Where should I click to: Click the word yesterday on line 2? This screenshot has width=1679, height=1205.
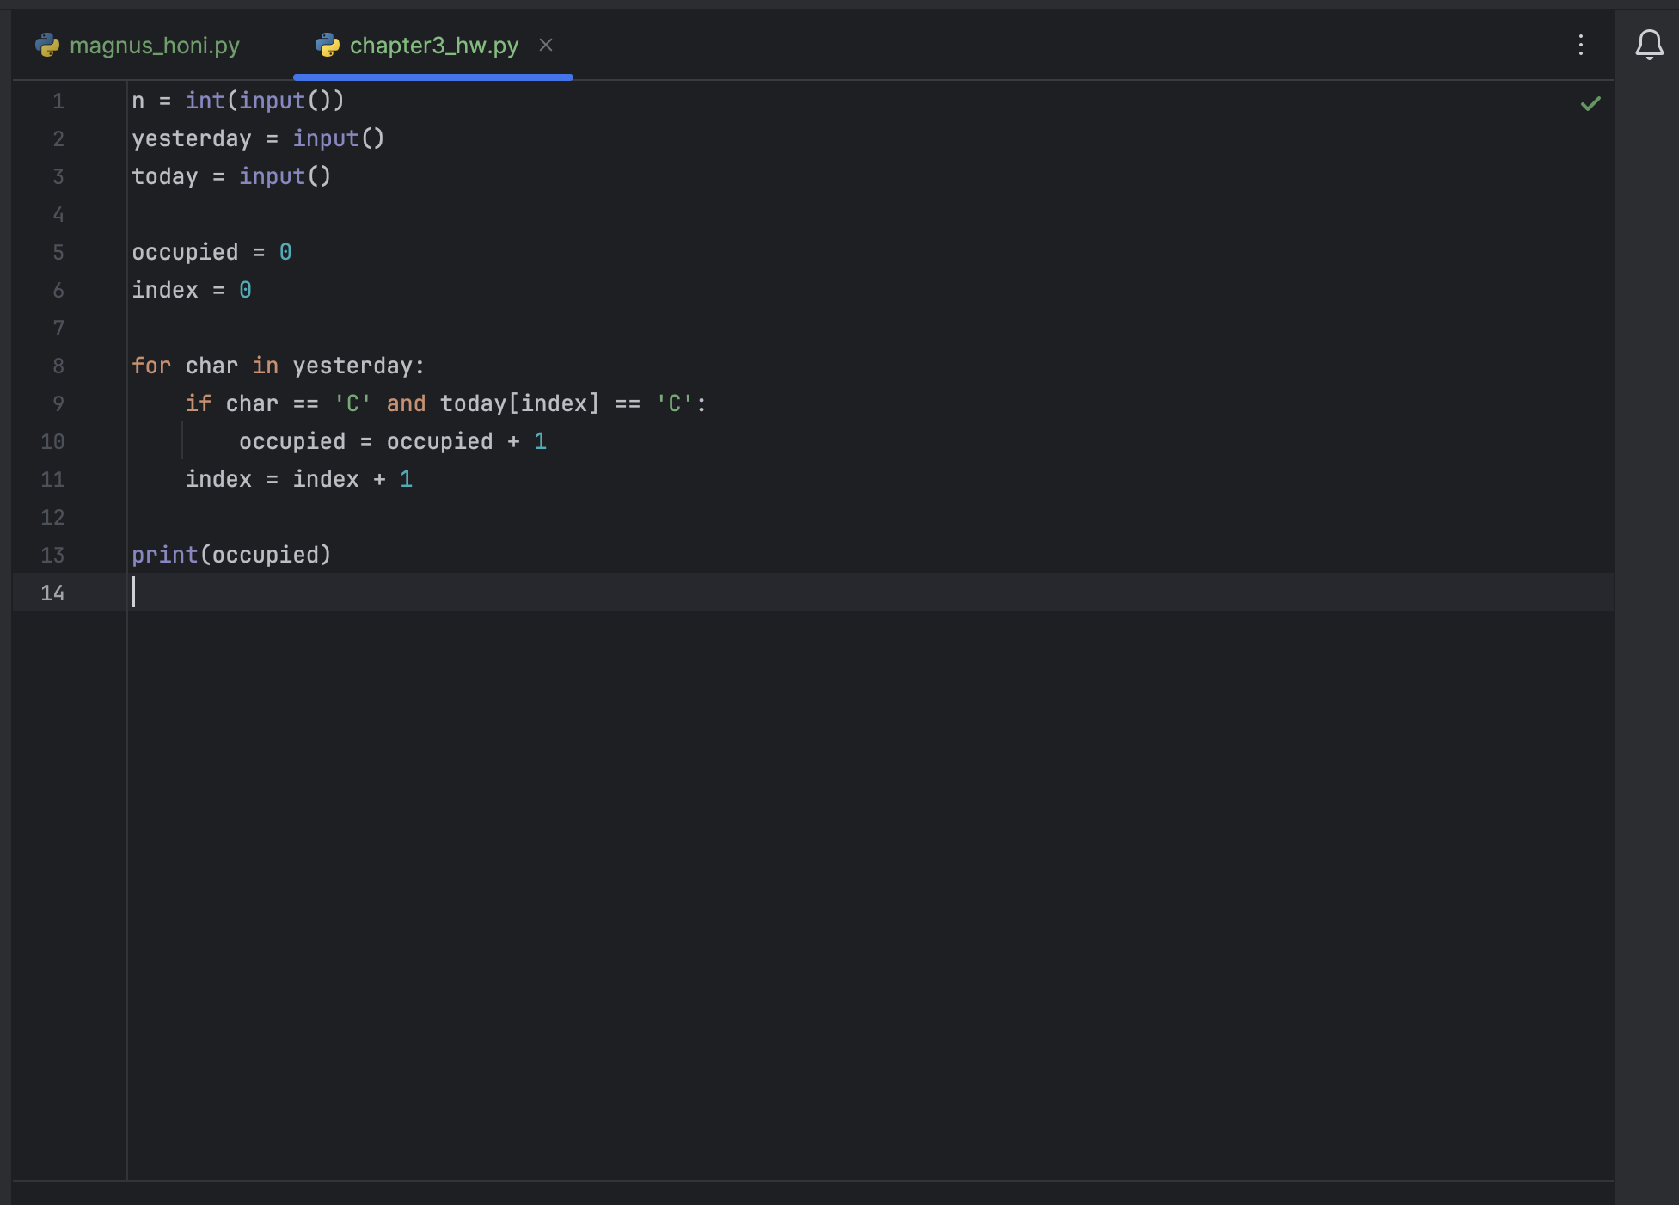(x=191, y=139)
